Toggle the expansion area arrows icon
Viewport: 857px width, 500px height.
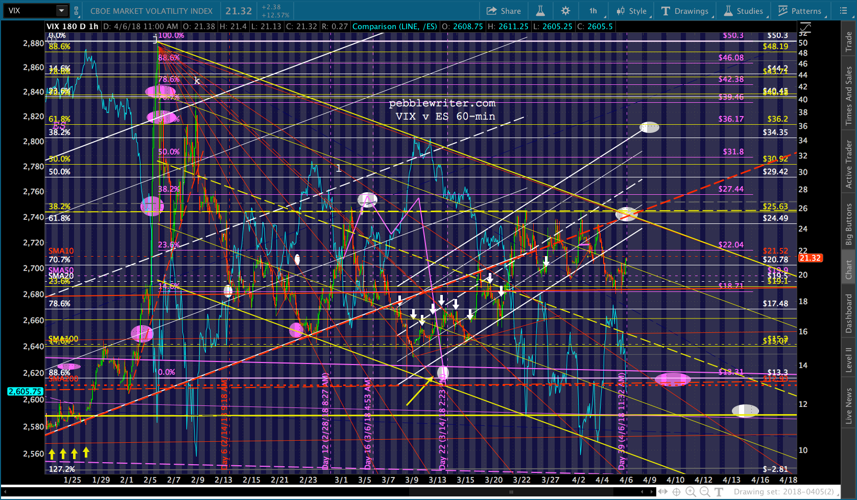pos(662,492)
